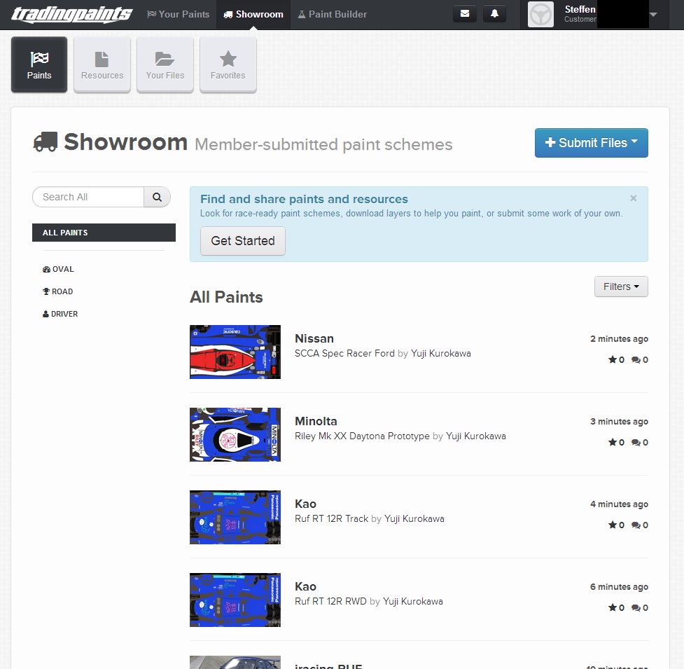684x669 pixels.
Task: Open the Submit Files dropdown button
Action: tap(591, 143)
